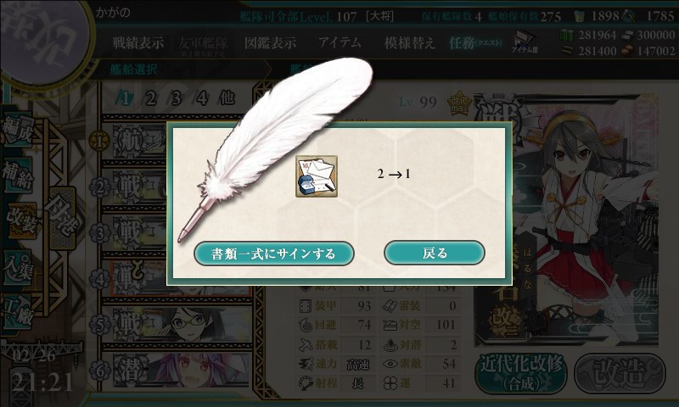Open the 任務 quest menu item
The width and height of the screenshot is (679, 407).
pos(475,42)
